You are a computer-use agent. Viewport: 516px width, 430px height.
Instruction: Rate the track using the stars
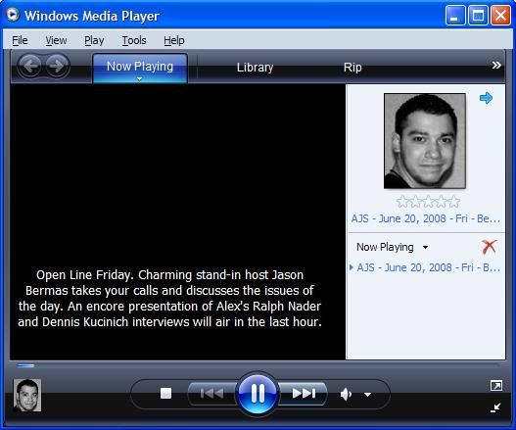(428, 202)
